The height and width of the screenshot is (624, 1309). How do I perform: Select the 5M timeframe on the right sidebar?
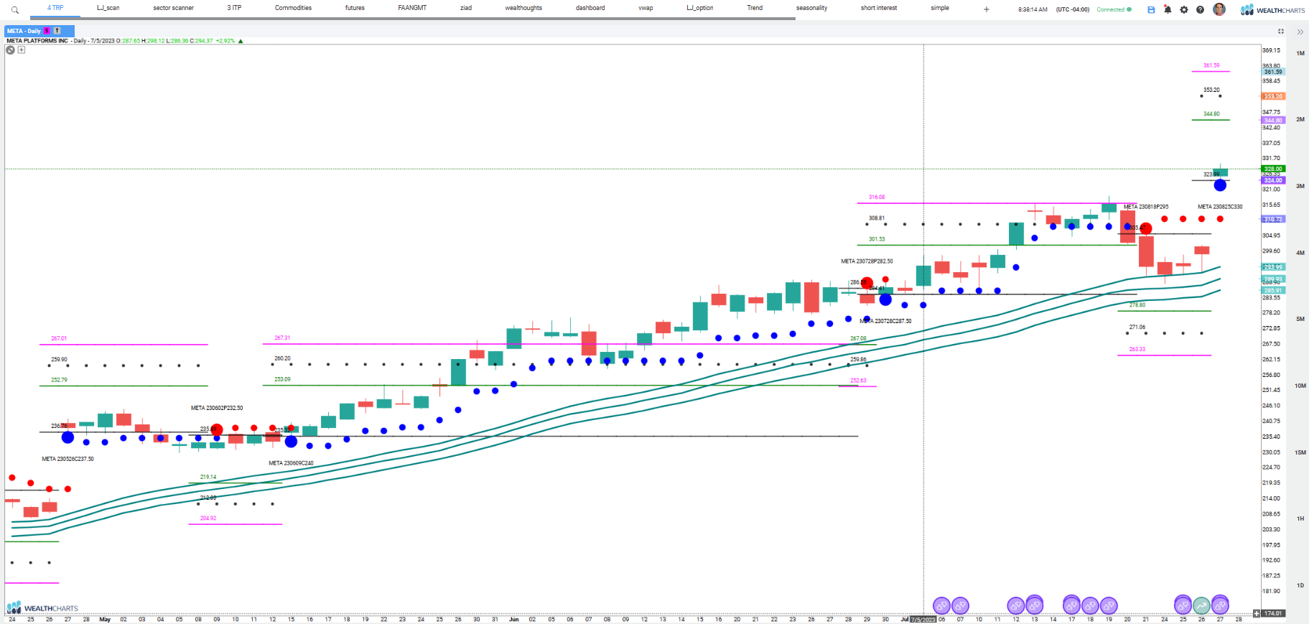tap(1300, 319)
